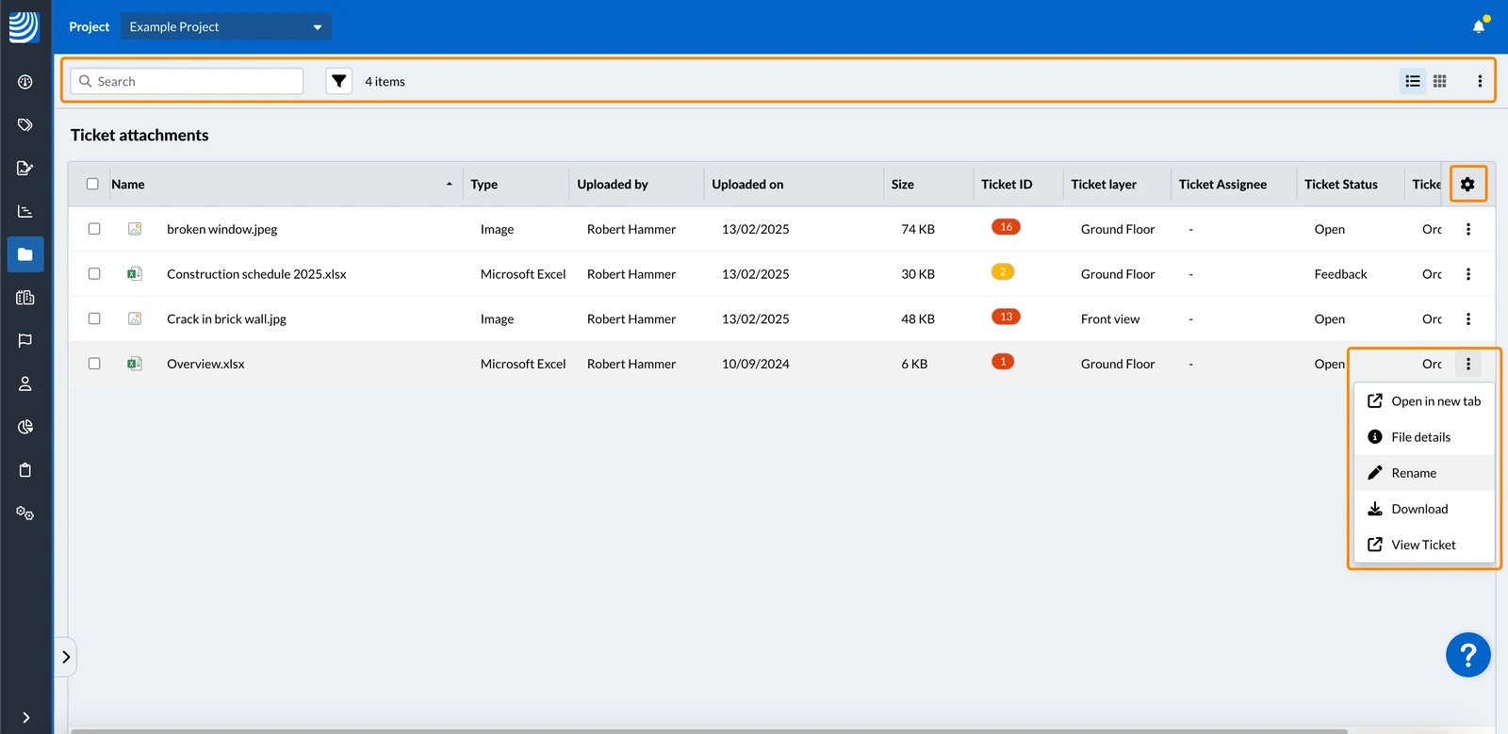Open the notifications bell
This screenshot has width=1508, height=734.
coord(1479,26)
